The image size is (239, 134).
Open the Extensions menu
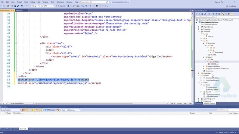pos(60,2)
